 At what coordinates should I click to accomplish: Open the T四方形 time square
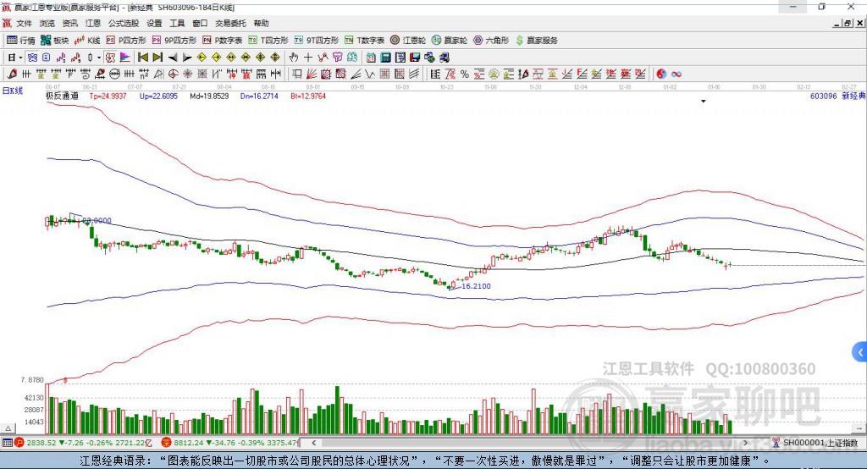click(268, 41)
